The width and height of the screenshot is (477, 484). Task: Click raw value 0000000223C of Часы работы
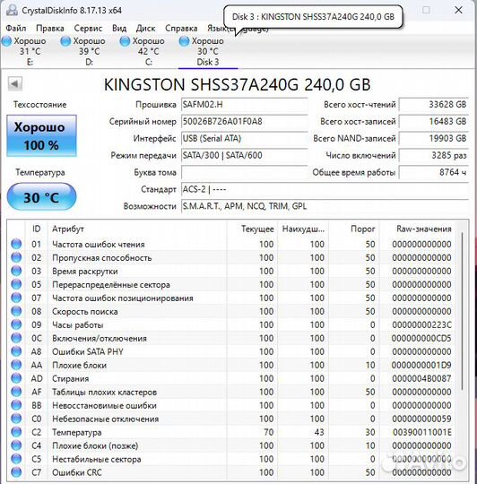421,325
